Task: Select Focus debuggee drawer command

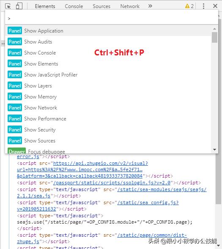Action: coord(108,150)
